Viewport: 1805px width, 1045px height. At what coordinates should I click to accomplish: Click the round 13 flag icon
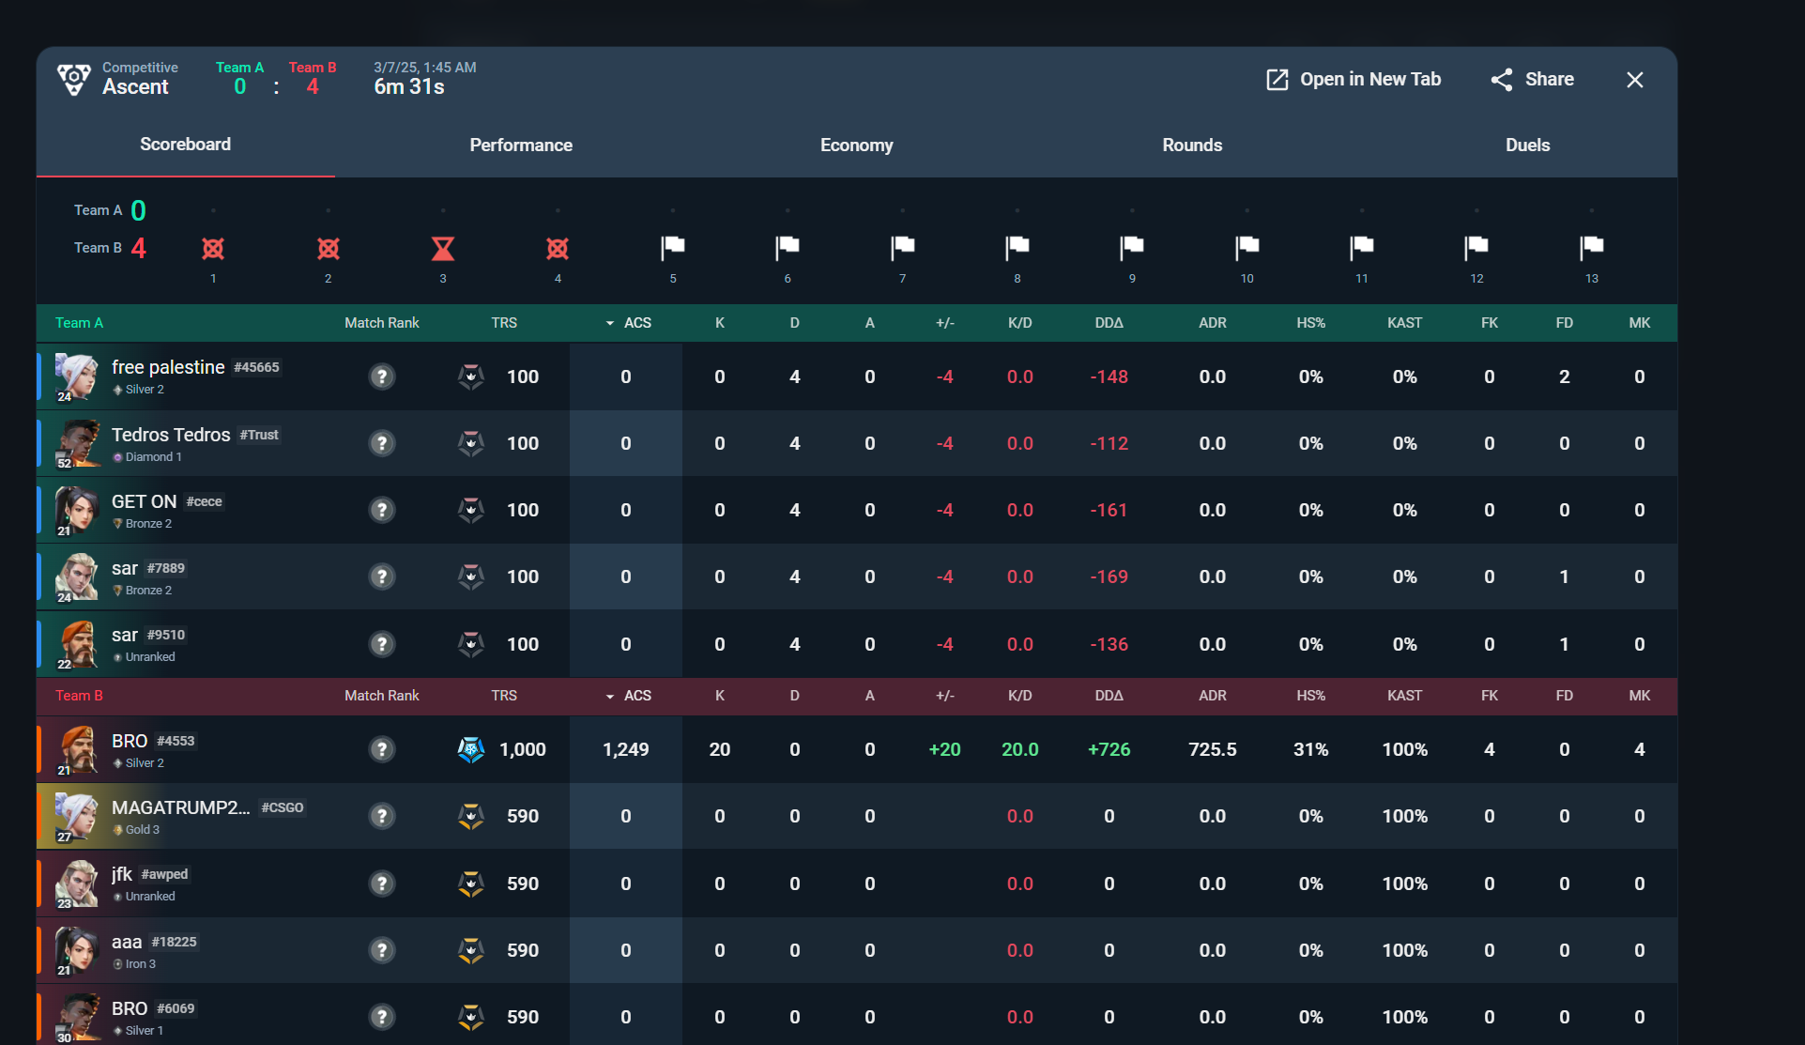click(x=1592, y=247)
